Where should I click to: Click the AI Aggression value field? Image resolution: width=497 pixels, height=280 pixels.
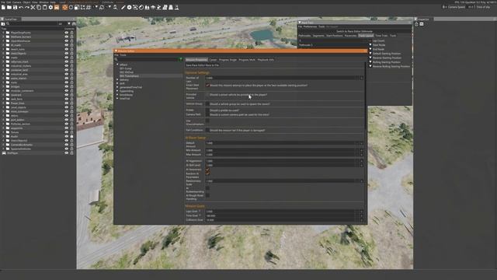(280, 161)
